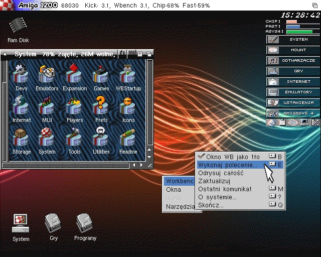Toggle 'Okno WB jako tło' checkmark option
This screenshot has height=257, width=321.
tap(240, 157)
